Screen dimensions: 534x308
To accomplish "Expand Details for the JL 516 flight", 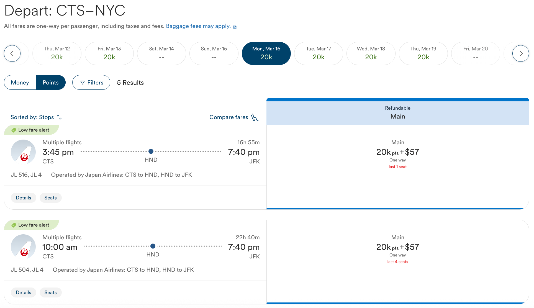I will (24, 198).
